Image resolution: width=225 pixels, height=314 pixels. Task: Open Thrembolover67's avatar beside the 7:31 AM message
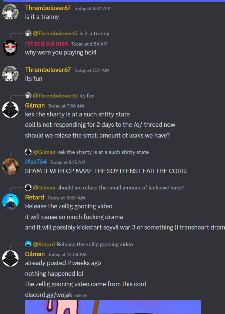click(10, 74)
